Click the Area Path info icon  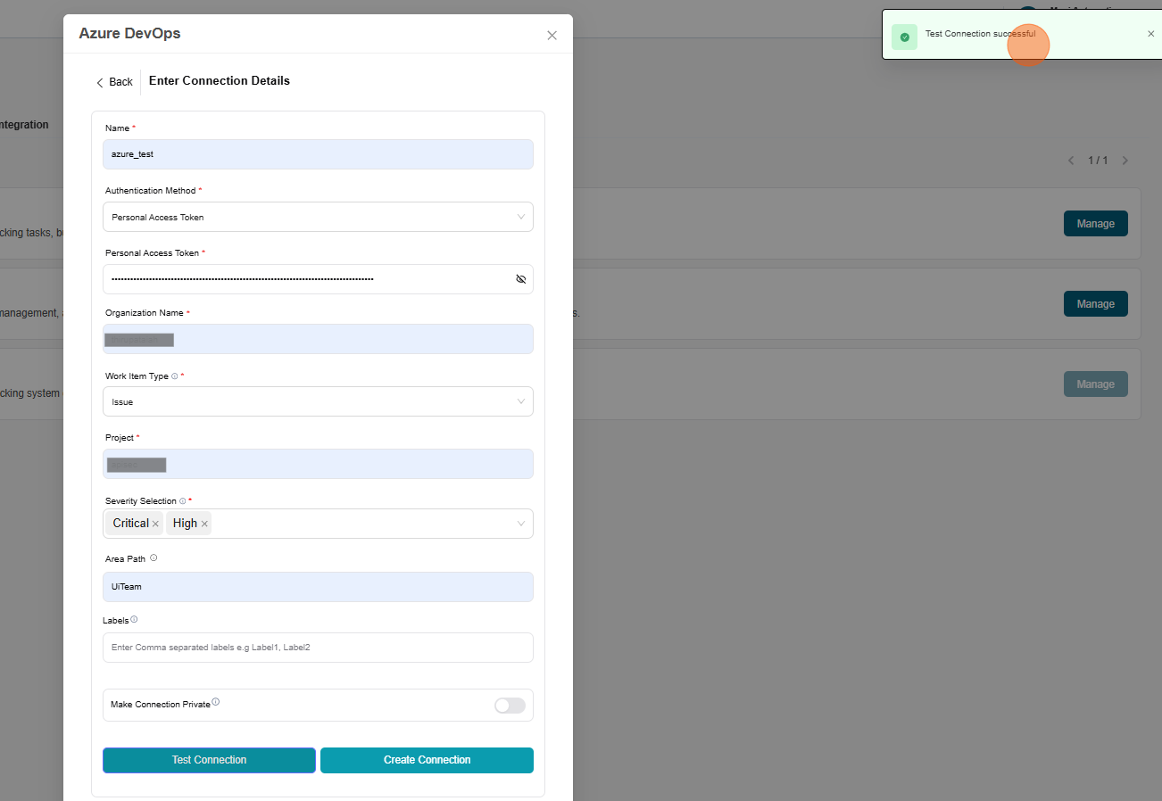pos(154,558)
